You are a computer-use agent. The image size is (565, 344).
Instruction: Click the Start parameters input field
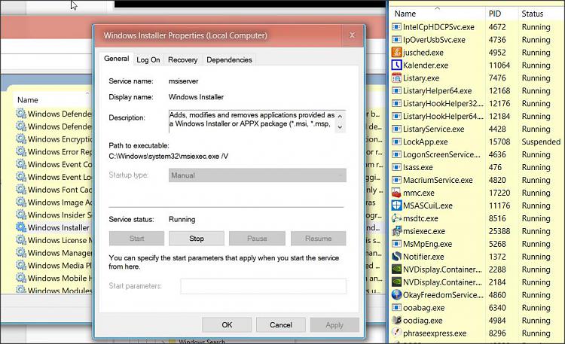(263, 286)
